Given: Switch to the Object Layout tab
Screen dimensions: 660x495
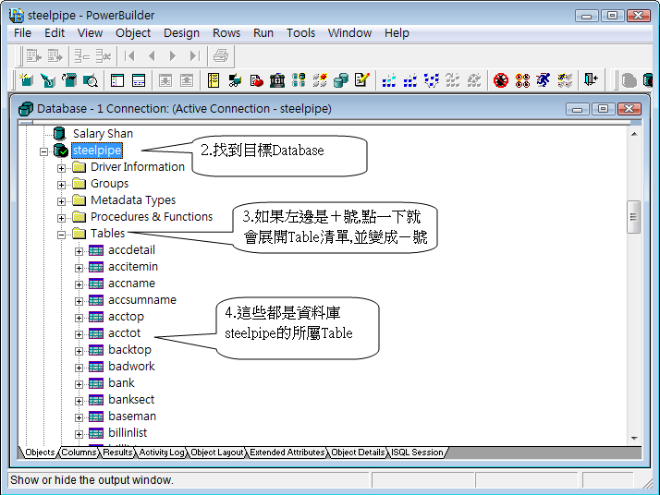Looking at the screenshot, I should pos(217,453).
